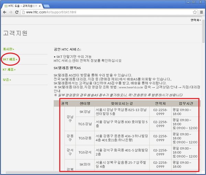Click the browser forward arrow

pos(11,12)
